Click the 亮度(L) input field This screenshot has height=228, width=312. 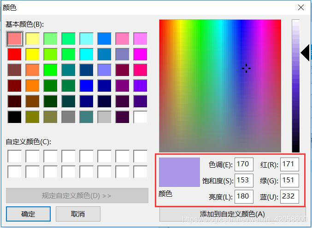[x=244, y=197]
